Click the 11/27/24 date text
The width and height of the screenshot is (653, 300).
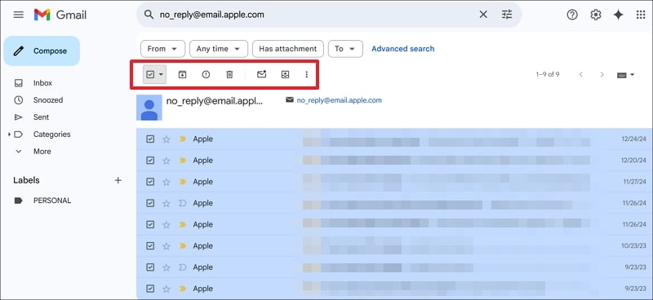634,182
